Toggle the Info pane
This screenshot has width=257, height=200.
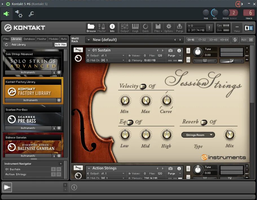coord(112,28)
